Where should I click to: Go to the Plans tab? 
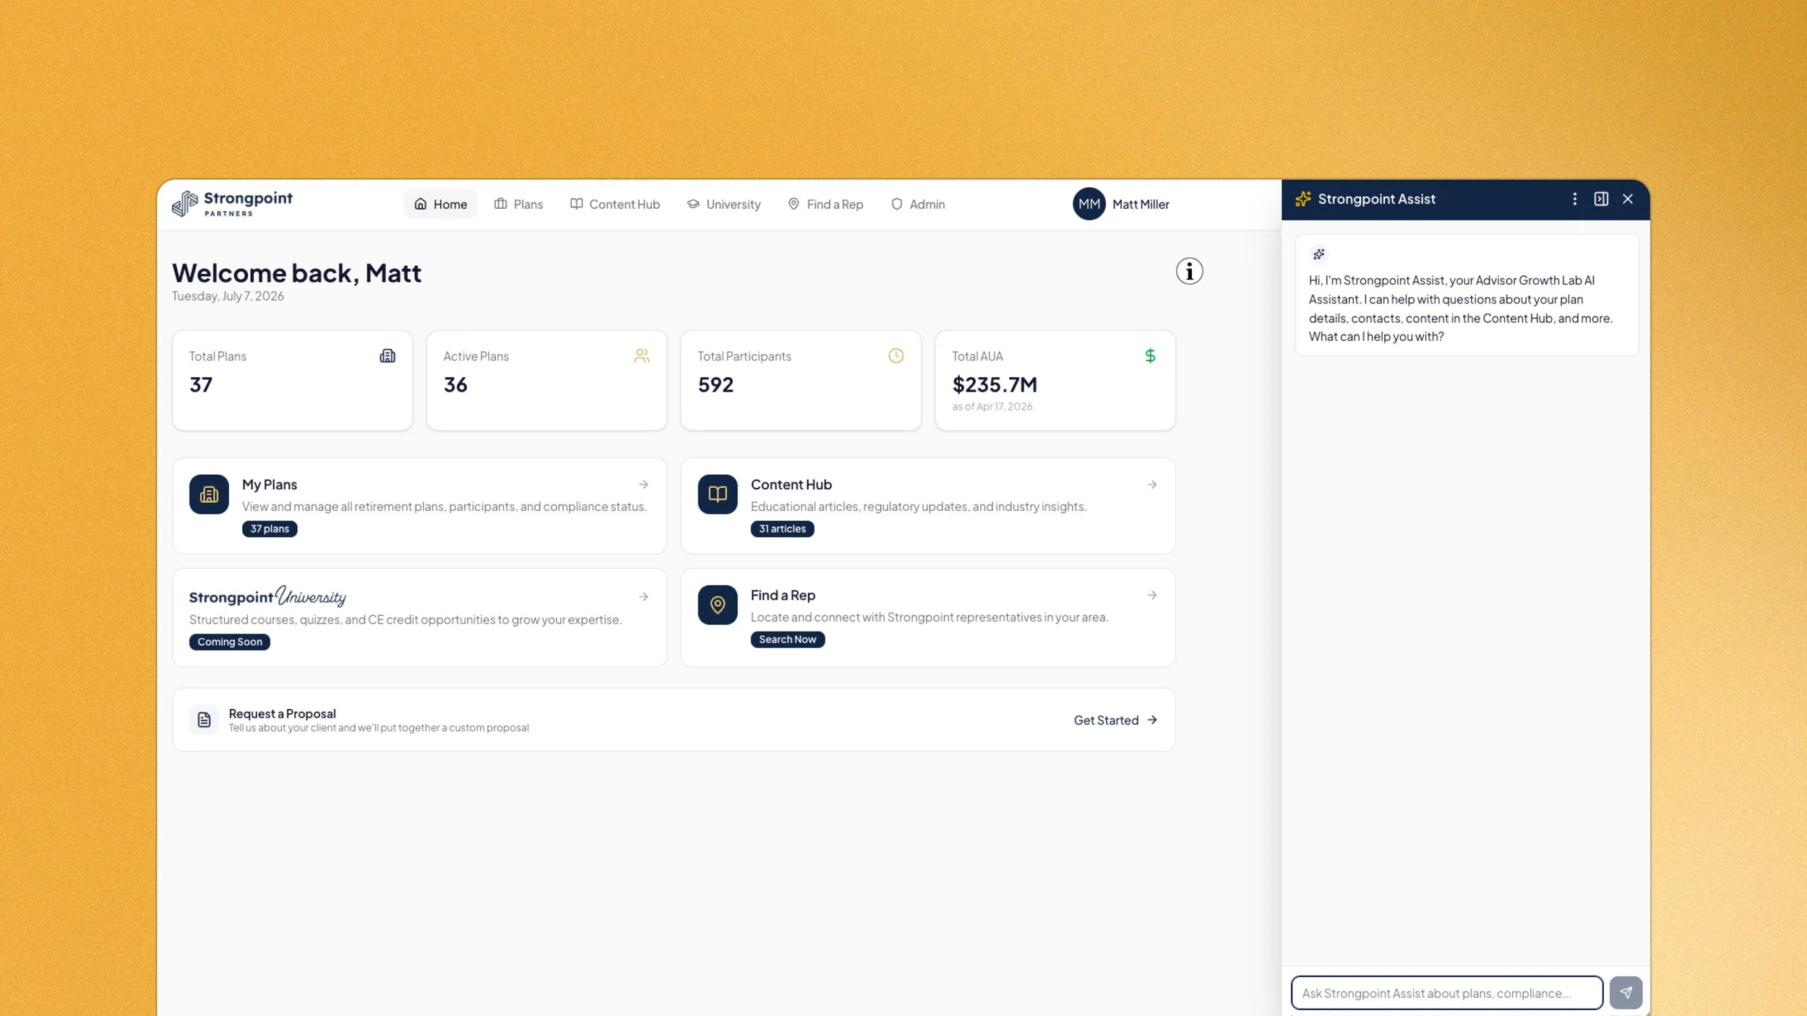(x=518, y=204)
